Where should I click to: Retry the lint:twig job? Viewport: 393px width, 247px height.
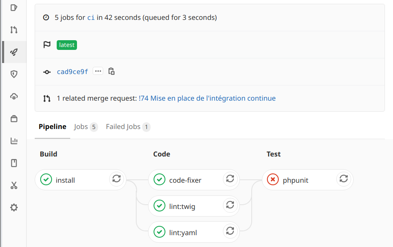point(230,205)
